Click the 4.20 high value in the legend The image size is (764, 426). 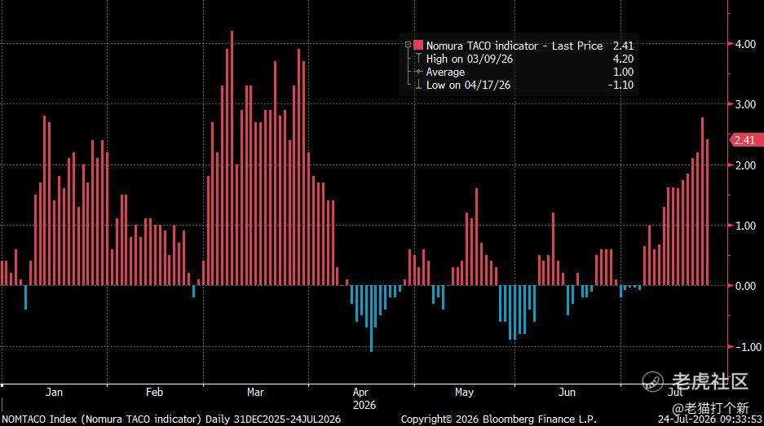point(623,59)
